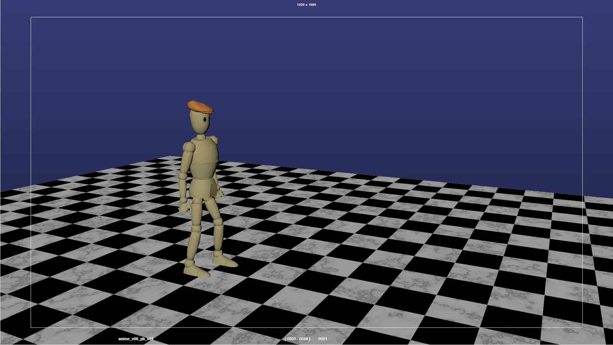613x345 pixels.
Task: Click the resolution label 1920 x 1080
Action: 306,5
